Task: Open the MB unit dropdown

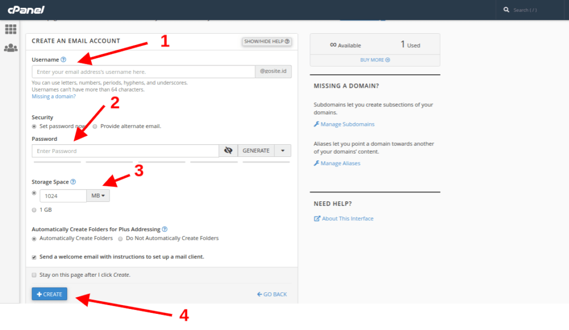Action: (x=98, y=196)
